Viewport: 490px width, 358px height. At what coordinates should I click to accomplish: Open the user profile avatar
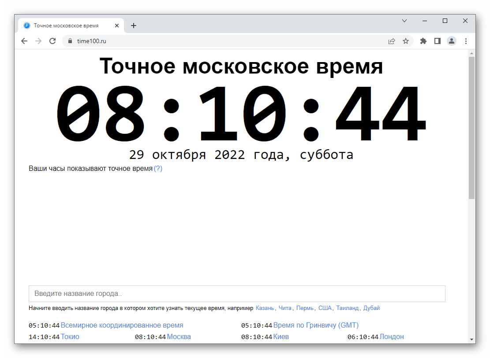(x=452, y=41)
